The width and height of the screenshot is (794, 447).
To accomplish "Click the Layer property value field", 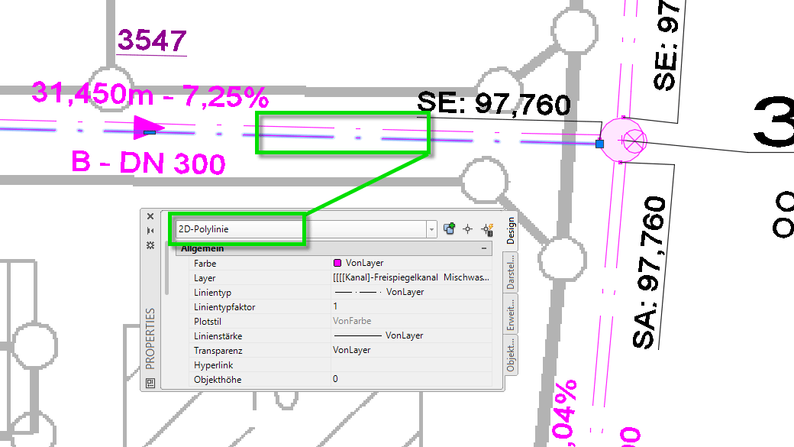I will 411,278.
